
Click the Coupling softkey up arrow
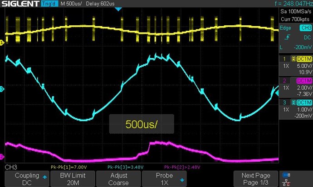click(45, 177)
